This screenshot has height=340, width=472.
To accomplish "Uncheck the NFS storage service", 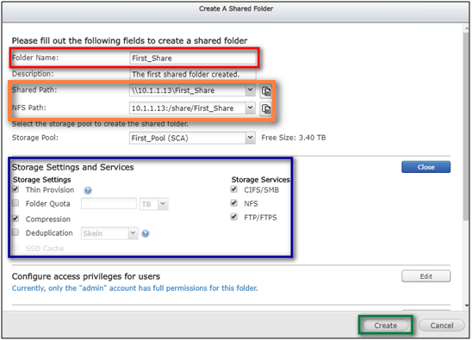I will point(234,203).
